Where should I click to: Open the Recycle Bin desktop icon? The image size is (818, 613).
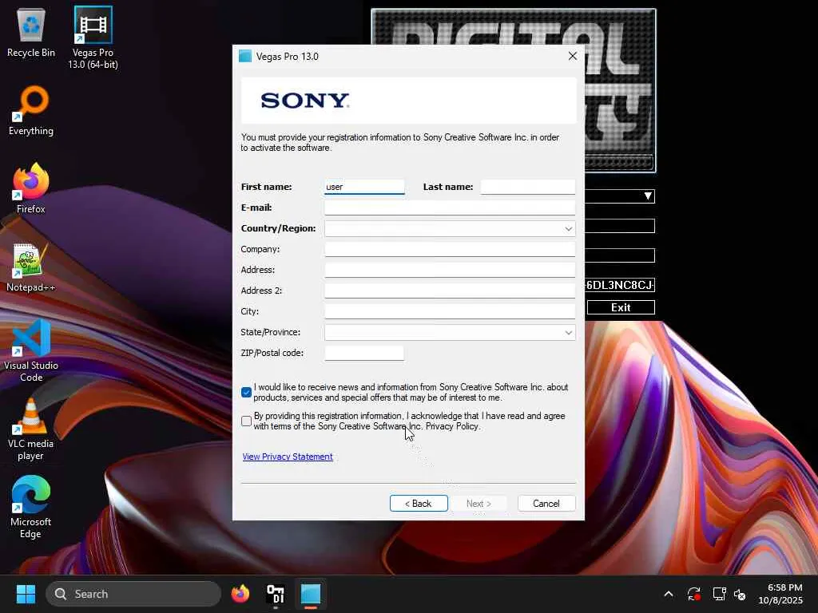tap(31, 32)
